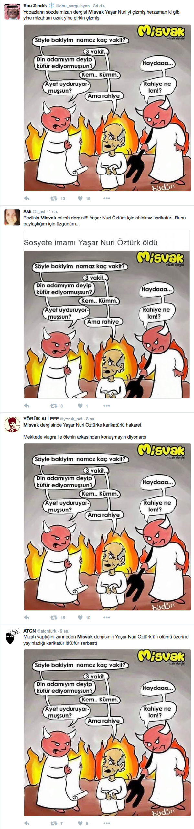
Task: Reply to Aslı's tweet
Action: coord(27,406)
